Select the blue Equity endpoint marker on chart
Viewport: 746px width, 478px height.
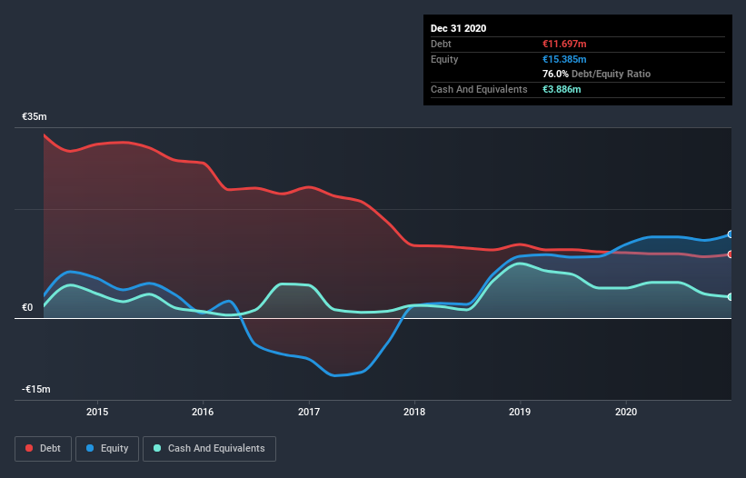(x=731, y=234)
